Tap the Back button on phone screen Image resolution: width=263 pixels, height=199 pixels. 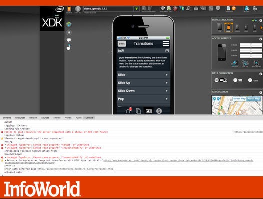tap(122, 44)
